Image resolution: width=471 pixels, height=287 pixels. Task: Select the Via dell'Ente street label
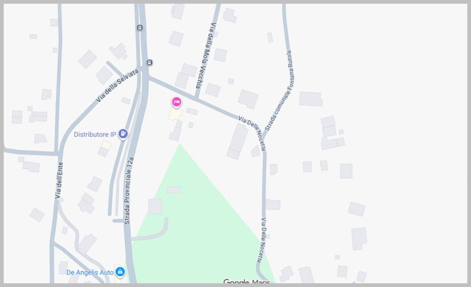tap(59, 180)
